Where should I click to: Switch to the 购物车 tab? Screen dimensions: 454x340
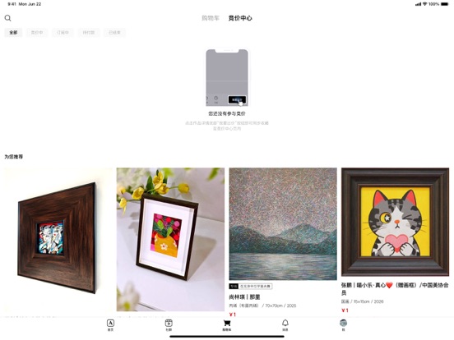pyautogui.click(x=211, y=18)
